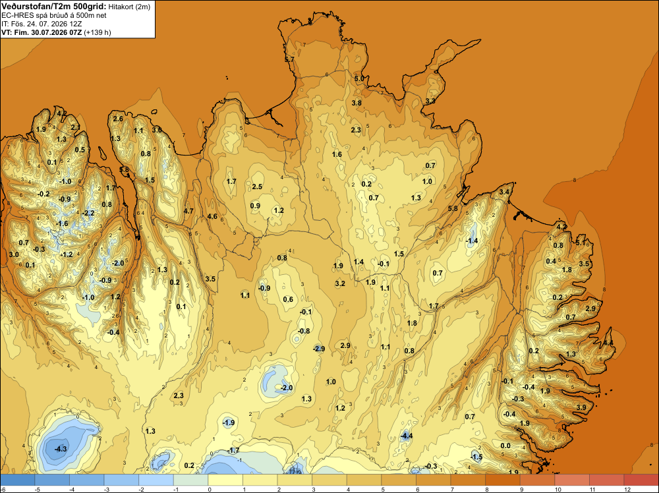Pick the legend swatch between 5 and 6
This screenshot has height=493, width=659.
point(399,480)
